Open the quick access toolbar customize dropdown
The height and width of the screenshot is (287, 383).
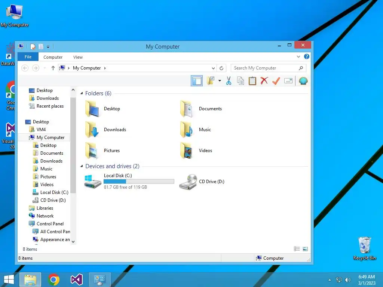[x=48, y=47]
